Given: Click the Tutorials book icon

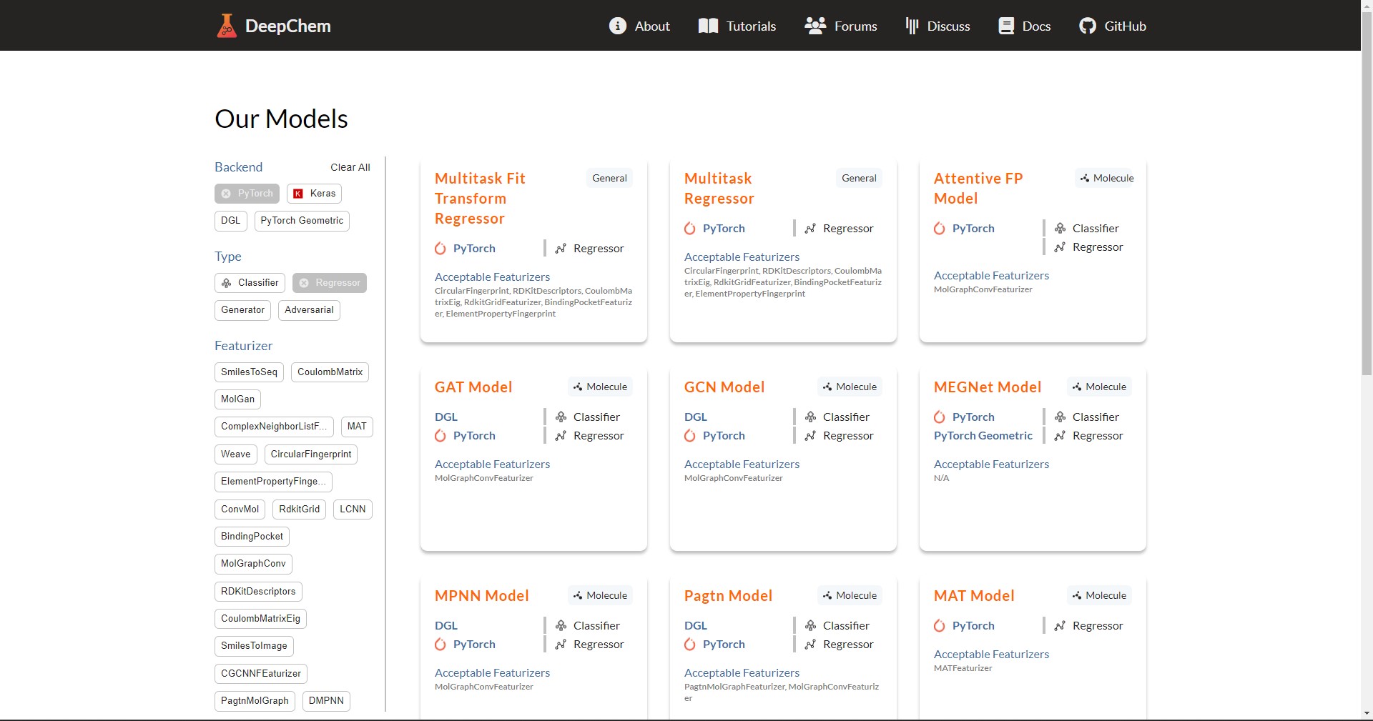Looking at the screenshot, I should 708,26.
